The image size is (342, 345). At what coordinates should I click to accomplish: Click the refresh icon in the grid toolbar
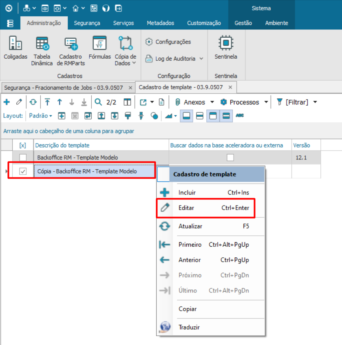pos(33,102)
